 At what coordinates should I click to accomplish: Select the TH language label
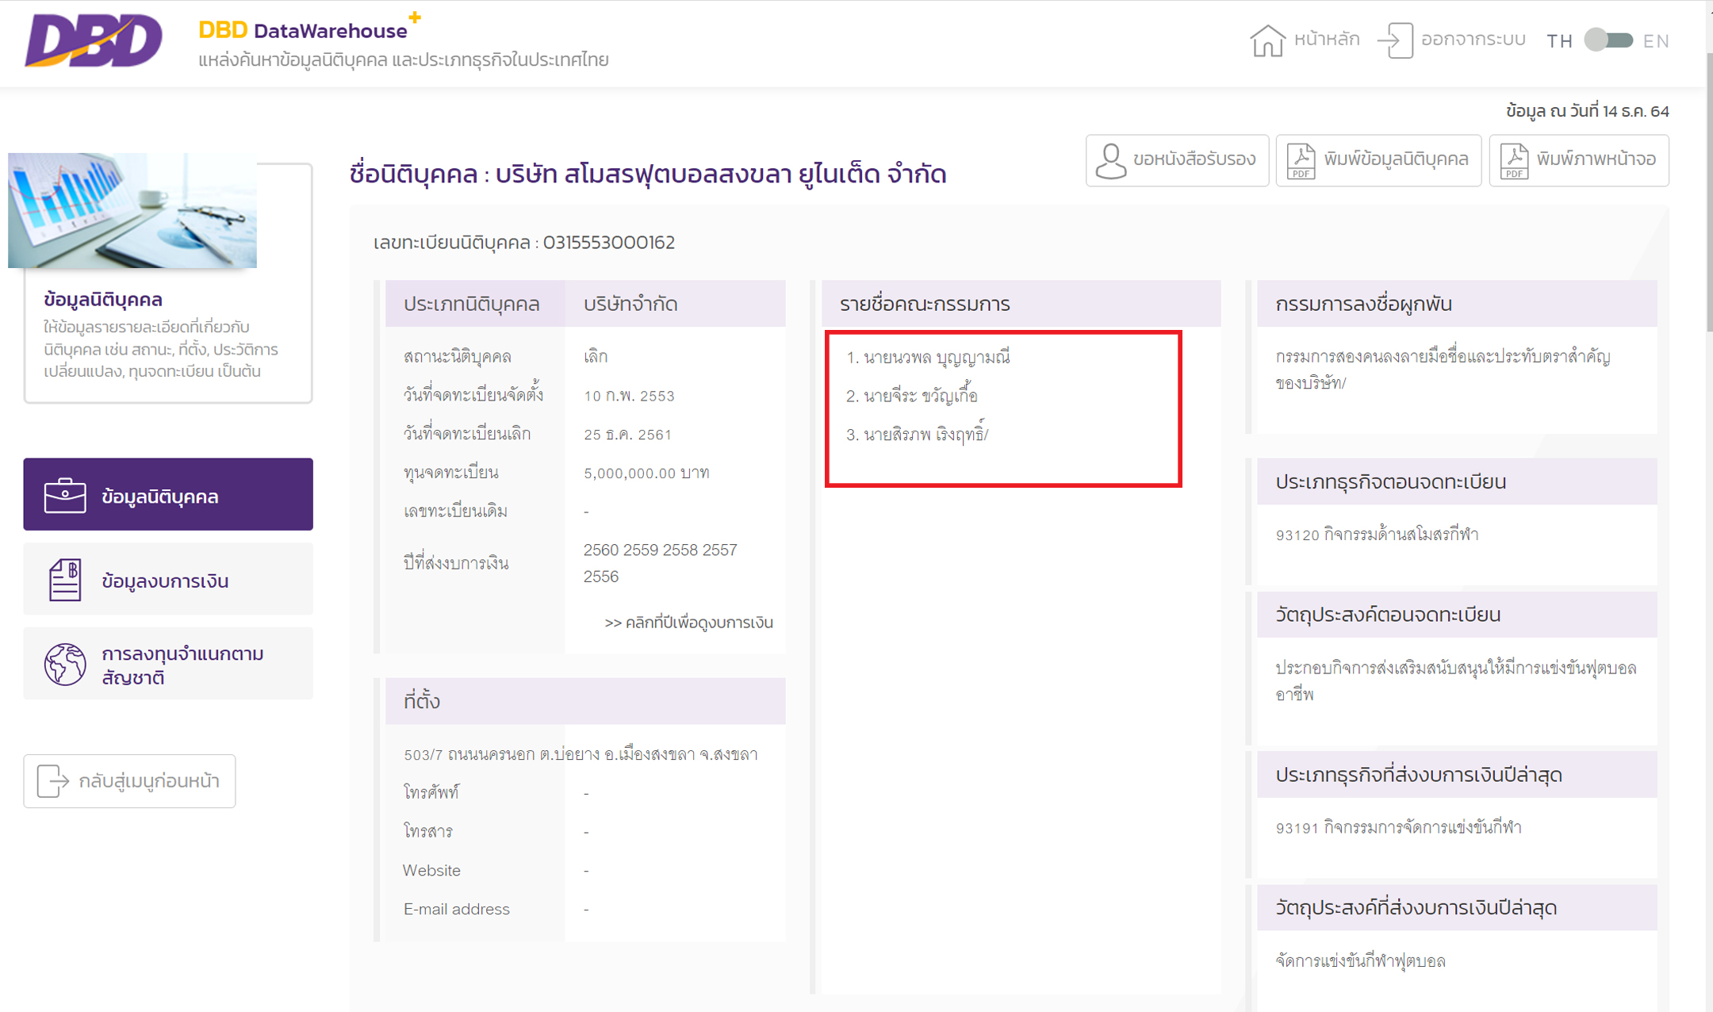coord(1558,41)
